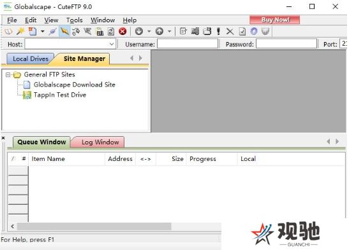Select TappIn Test Drive entry
The width and height of the screenshot is (349, 250).
pos(60,95)
